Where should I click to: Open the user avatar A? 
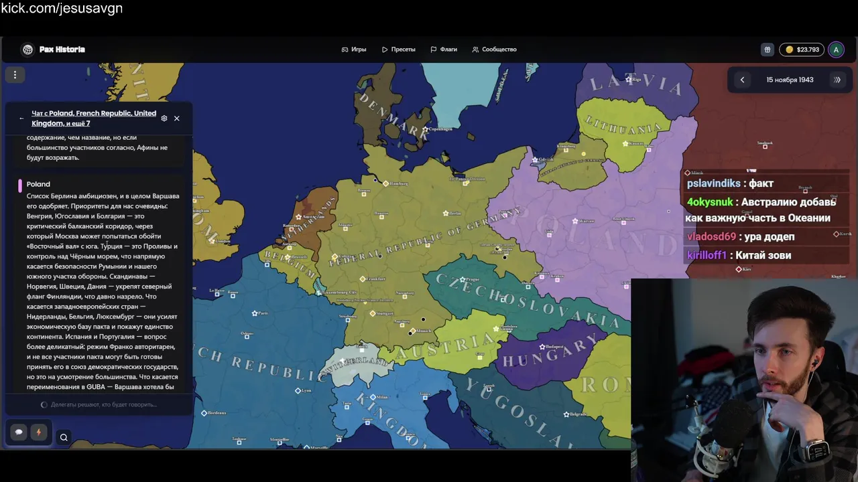836,50
